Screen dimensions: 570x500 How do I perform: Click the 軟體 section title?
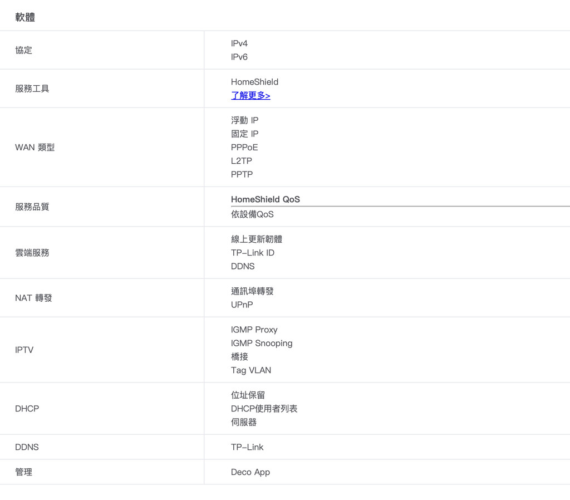[x=25, y=17]
